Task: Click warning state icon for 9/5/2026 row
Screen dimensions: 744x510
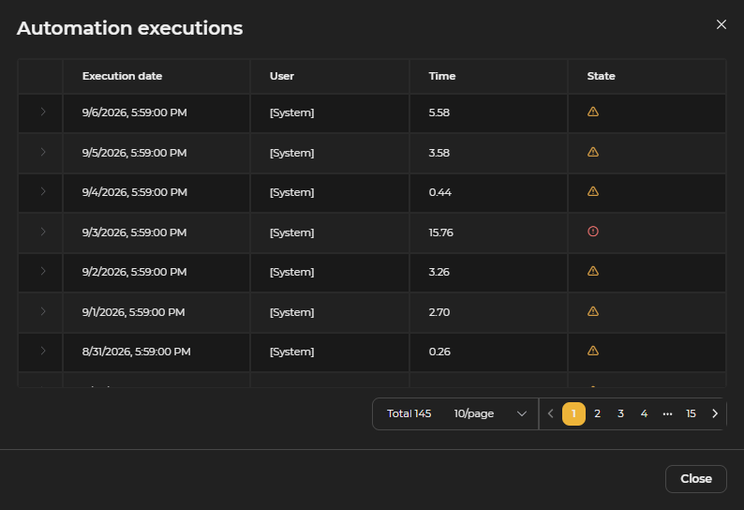Action: 593,152
